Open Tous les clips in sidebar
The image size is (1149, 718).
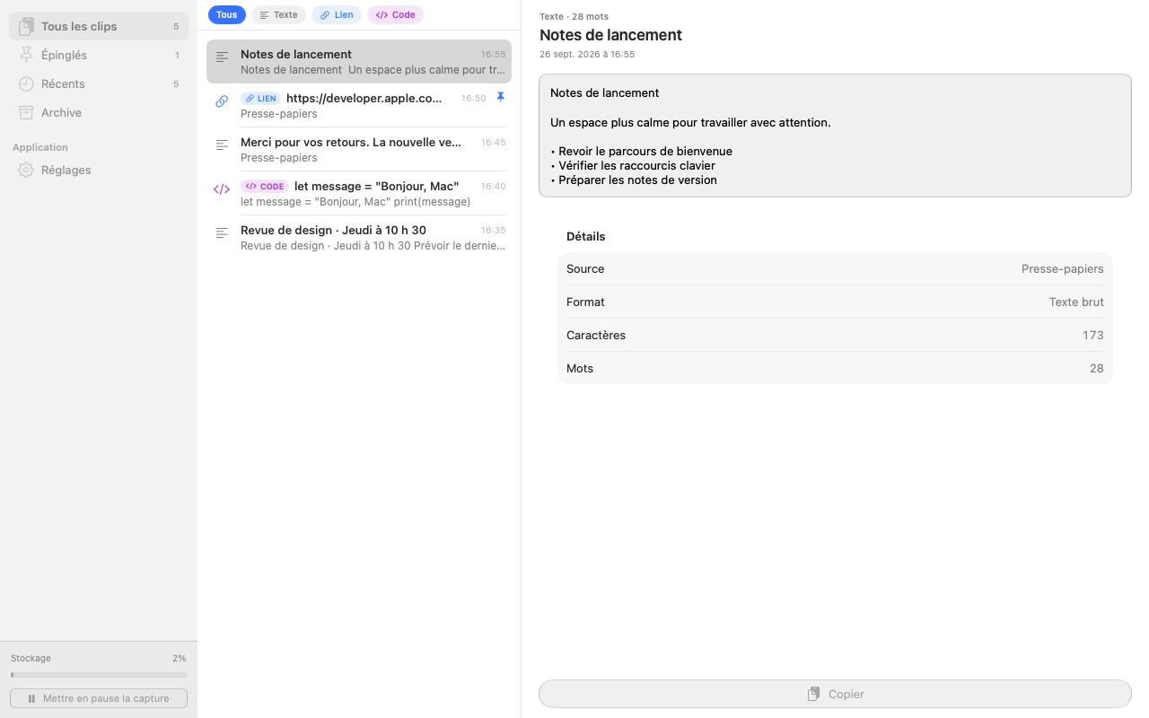click(x=99, y=26)
